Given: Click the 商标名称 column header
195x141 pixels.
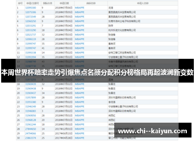Looking at the screenshot, I should (91, 3).
